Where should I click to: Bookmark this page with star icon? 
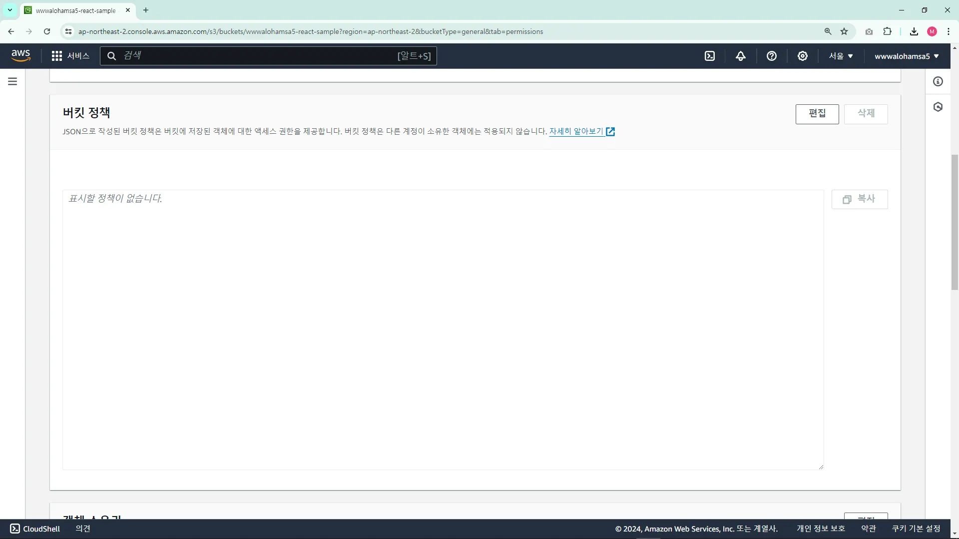coord(844,31)
